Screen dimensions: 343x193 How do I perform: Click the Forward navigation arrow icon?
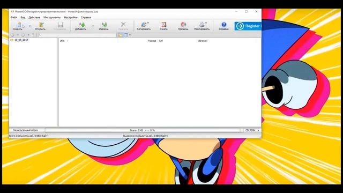tap(23, 35)
